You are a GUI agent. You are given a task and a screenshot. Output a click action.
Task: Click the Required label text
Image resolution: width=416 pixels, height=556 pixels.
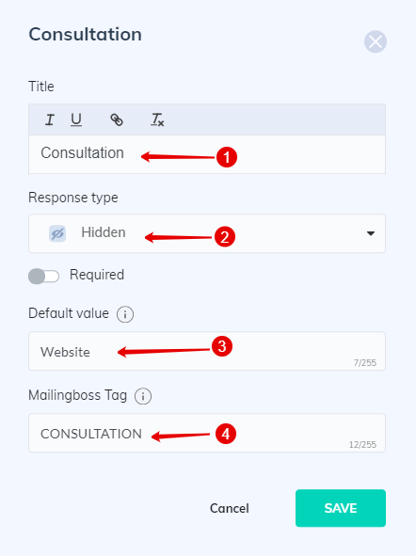click(97, 275)
